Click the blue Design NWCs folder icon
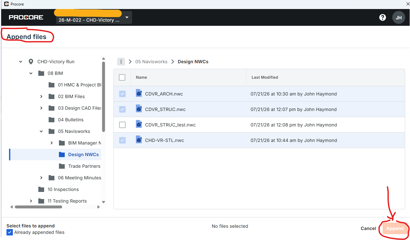 62,155
